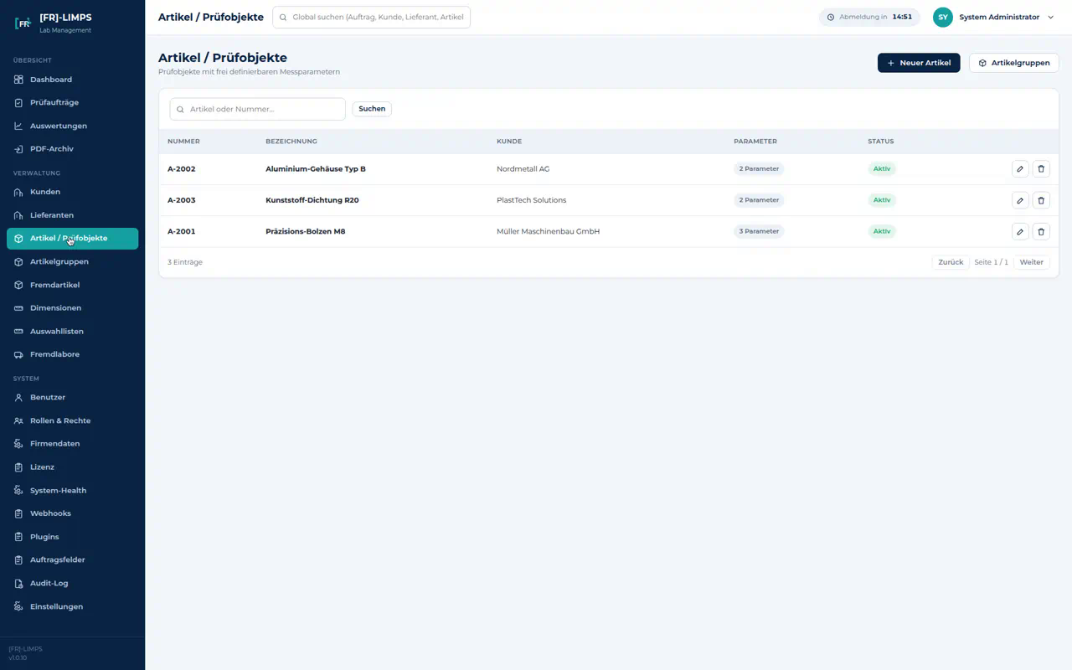Click the Benutzer person icon

[18, 398]
